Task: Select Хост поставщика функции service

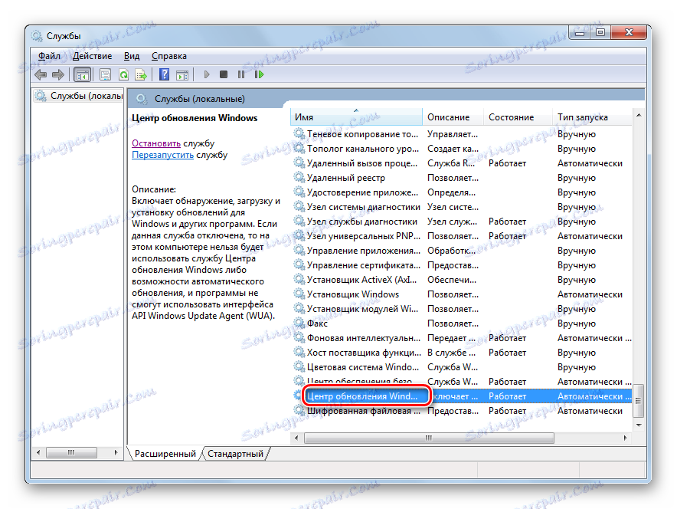Action: pyautogui.click(x=462, y=353)
